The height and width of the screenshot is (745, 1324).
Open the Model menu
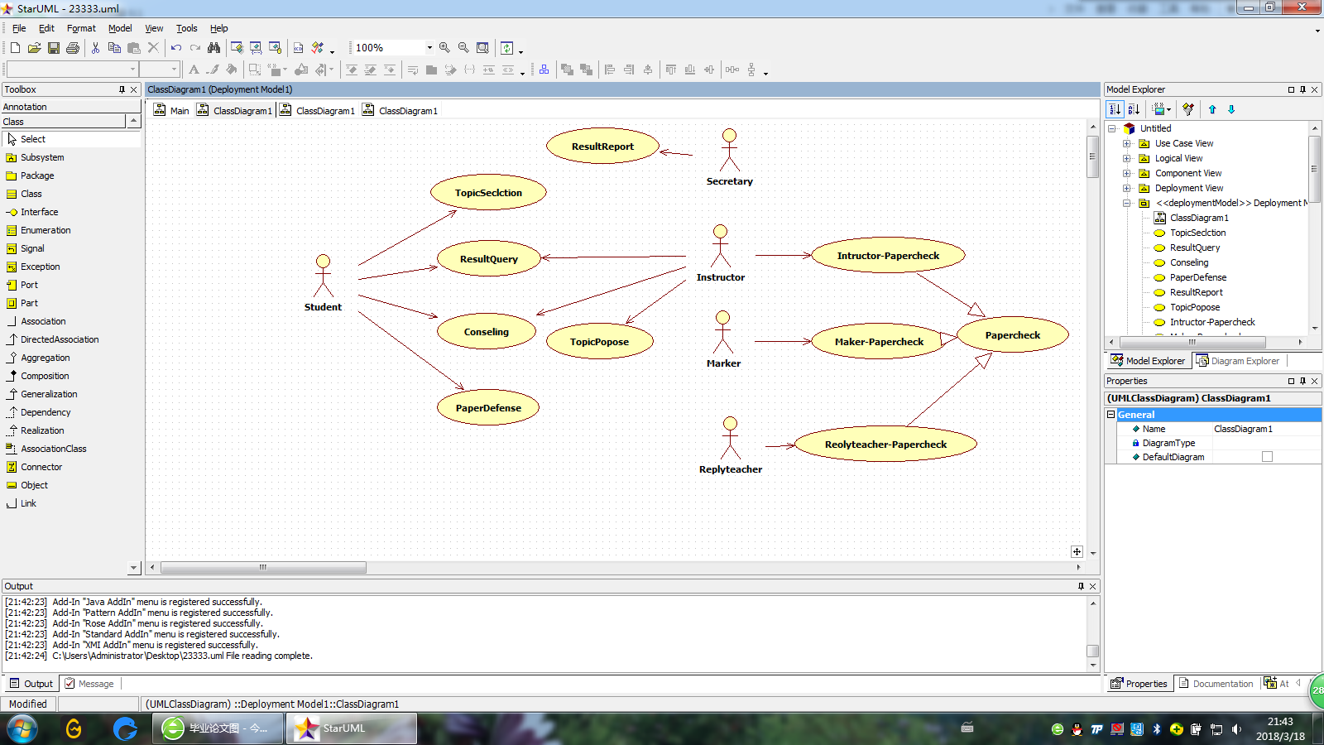tap(120, 28)
